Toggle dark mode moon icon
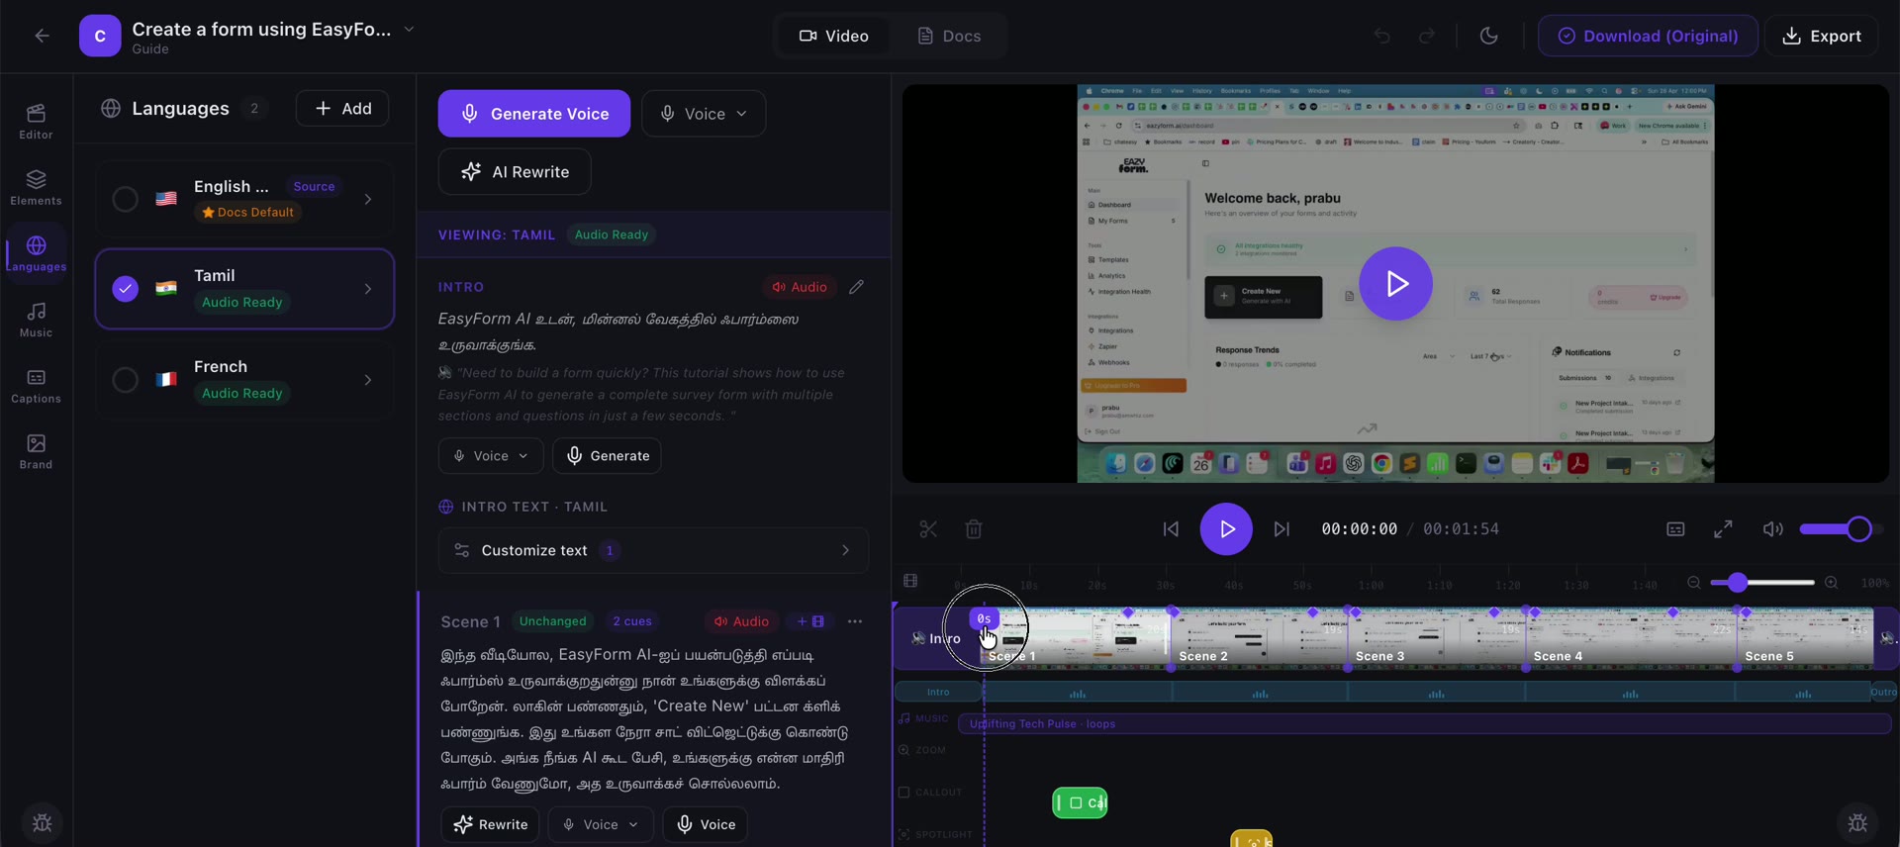 (1488, 36)
